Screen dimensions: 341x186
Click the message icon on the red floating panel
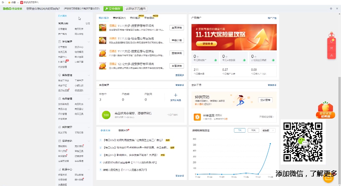pyautogui.click(x=332, y=41)
